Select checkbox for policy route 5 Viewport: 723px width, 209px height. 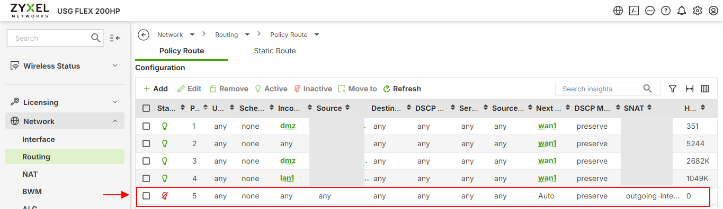coord(146,196)
